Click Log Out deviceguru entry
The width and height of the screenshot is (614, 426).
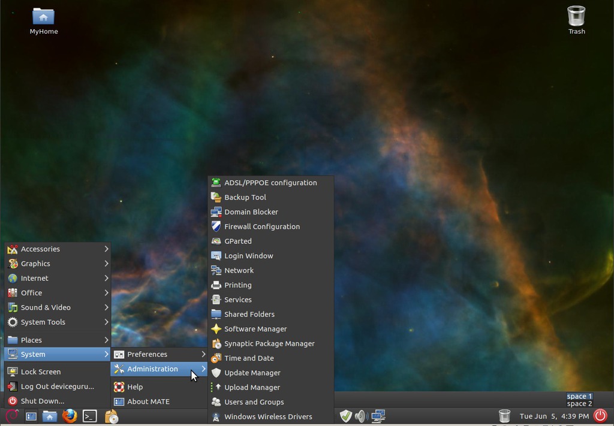point(58,386)
